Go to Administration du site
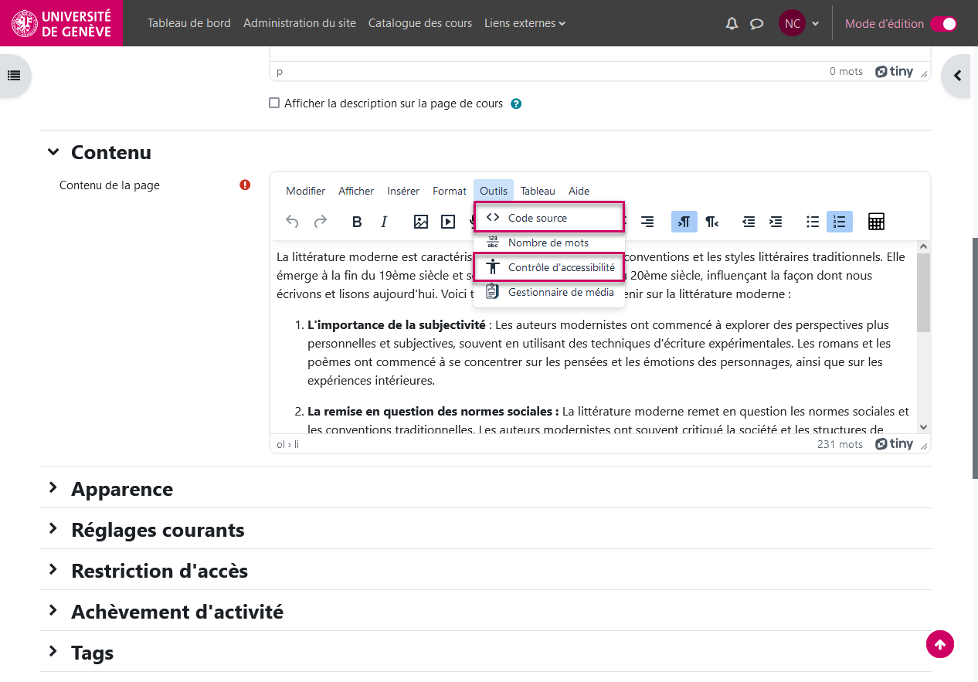 tap(300, 23)
